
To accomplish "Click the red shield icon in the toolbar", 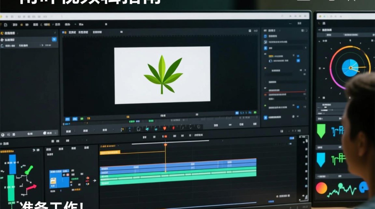I will (165, 128).
